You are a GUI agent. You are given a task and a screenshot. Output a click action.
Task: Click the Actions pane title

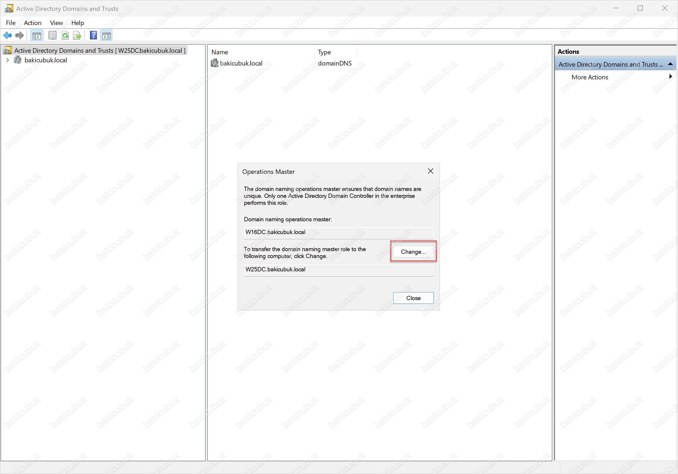(x=568, y=51)
